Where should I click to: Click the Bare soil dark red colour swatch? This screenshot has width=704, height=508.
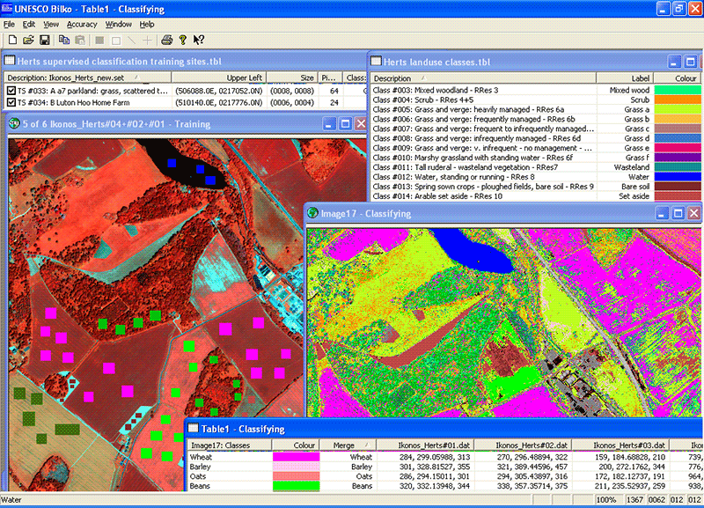point(678,187)
